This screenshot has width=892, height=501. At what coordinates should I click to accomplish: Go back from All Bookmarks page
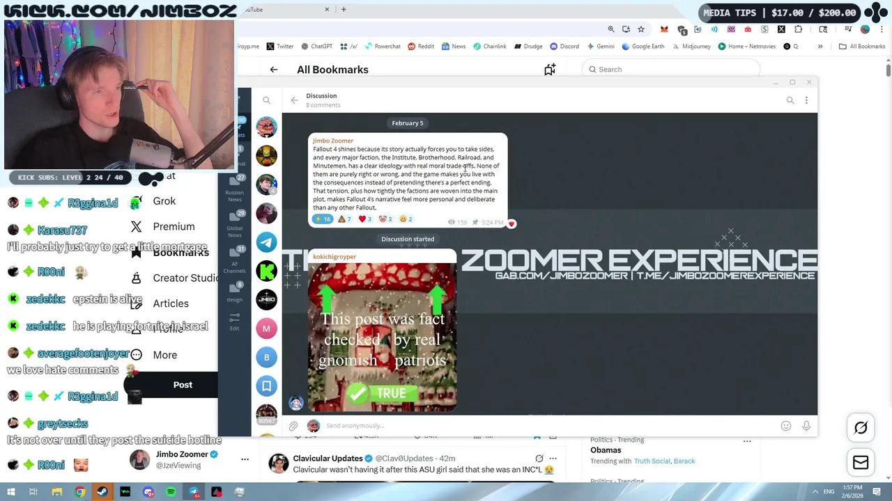273,70
